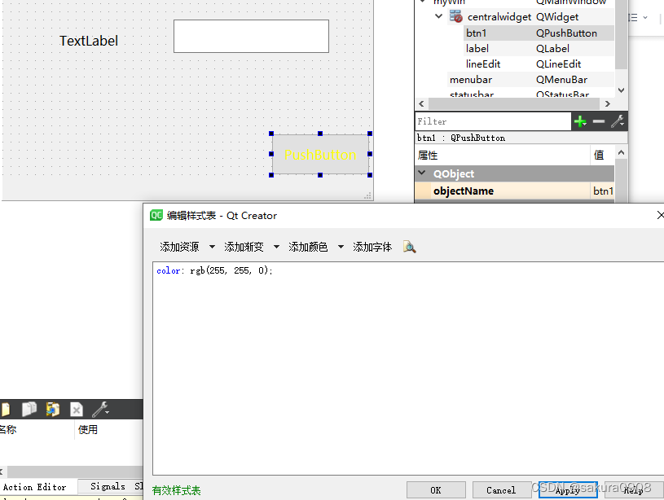Click the empty line edit on the form
The height and width of the screenshot is (500, 664).
(251, 37)
